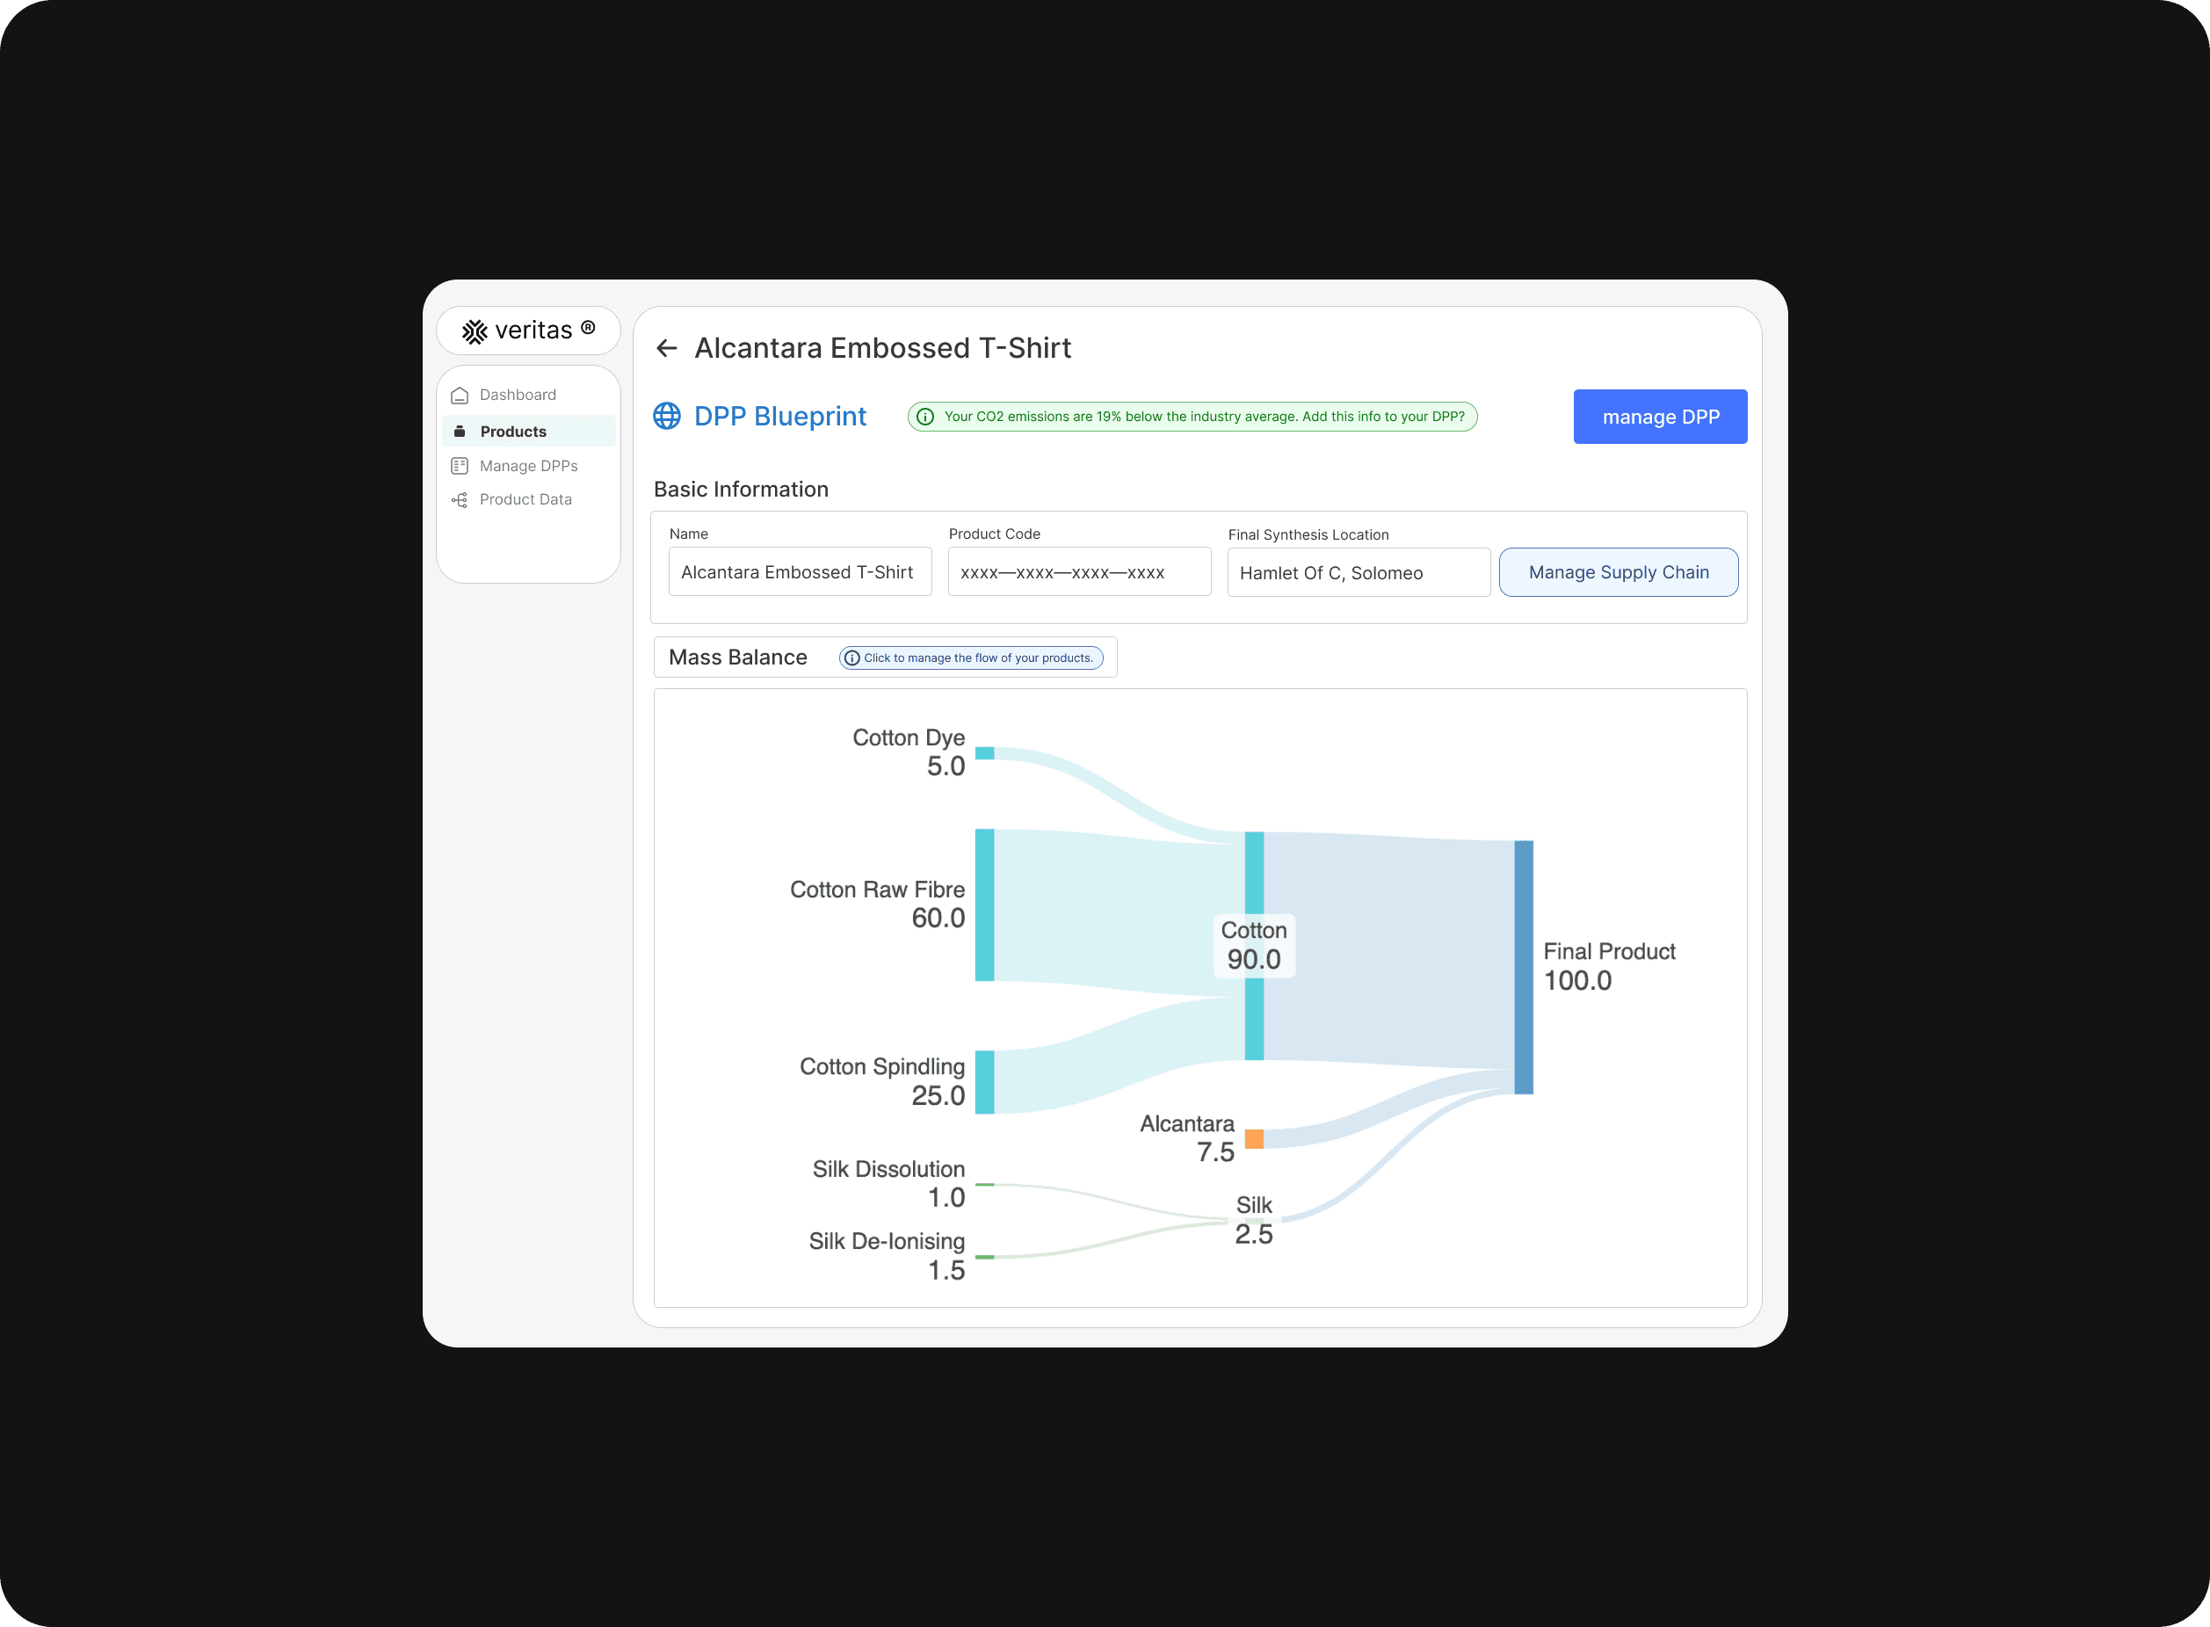Screen dimensions: 2210x1627
Task: Click the Cotton 90.0 node label
Action: coord(1254,946)
